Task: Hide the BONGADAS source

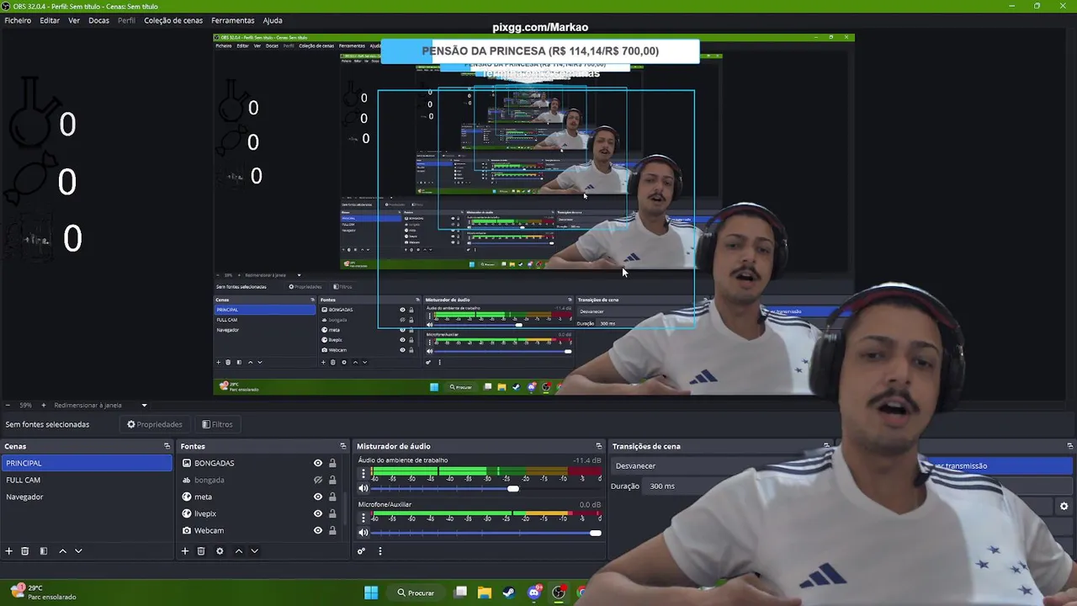Action: 318,463
